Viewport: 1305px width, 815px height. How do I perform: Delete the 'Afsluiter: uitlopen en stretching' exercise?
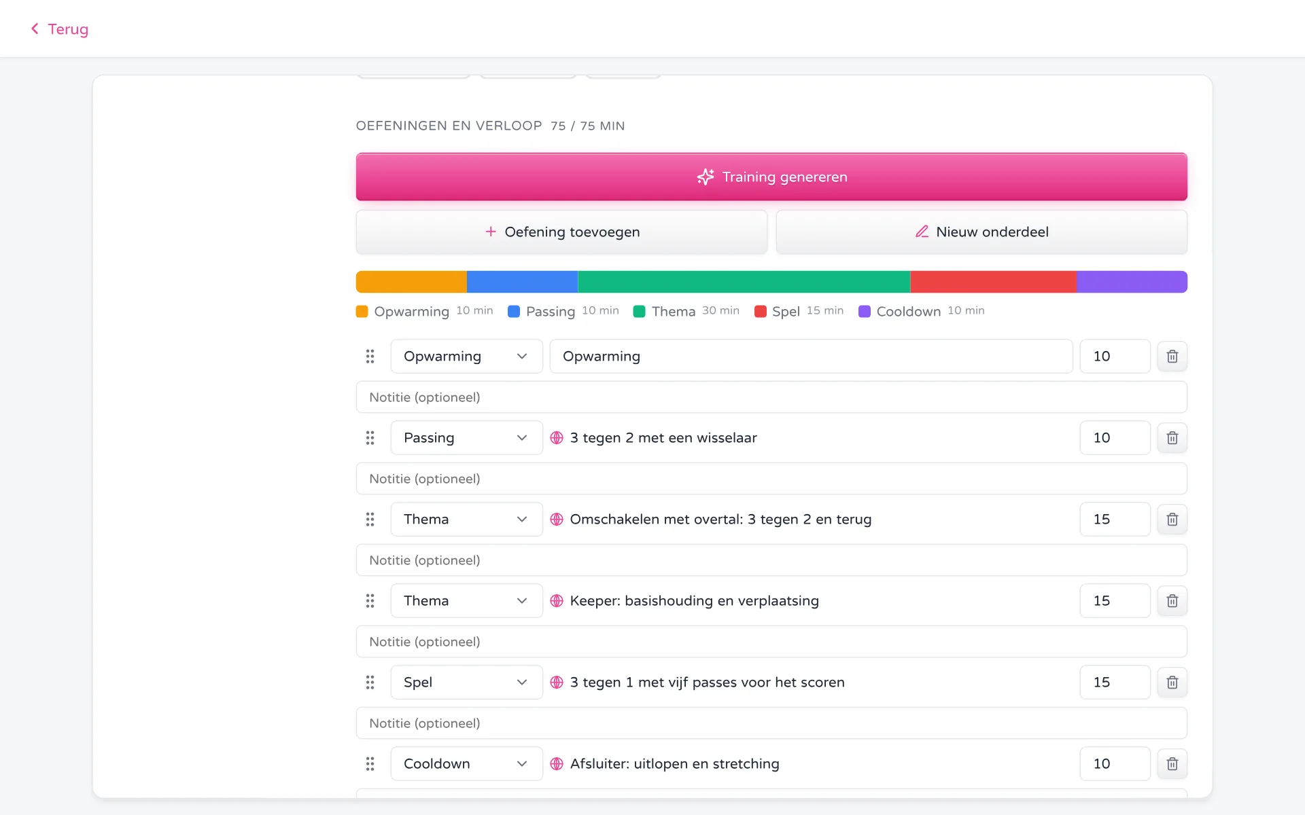(1172, 763)
